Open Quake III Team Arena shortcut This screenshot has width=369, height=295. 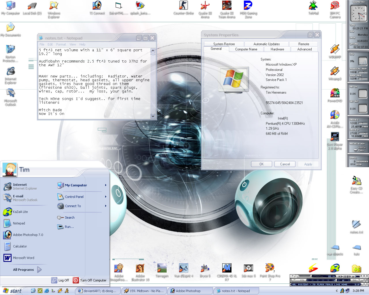(227, 10)
